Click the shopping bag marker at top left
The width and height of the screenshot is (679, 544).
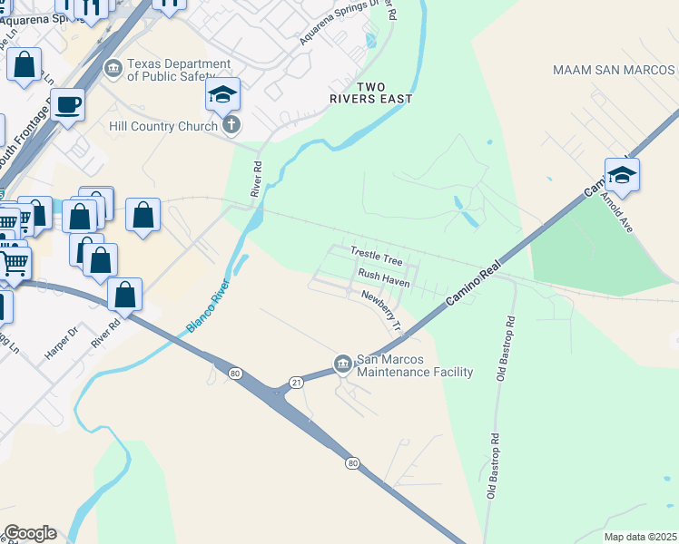pyautogui.click(x=25, y=66)
